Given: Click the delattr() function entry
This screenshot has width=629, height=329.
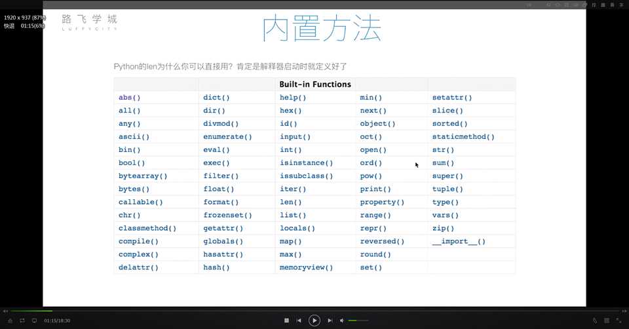Looking at the screenshot, I should coord(138,267).
